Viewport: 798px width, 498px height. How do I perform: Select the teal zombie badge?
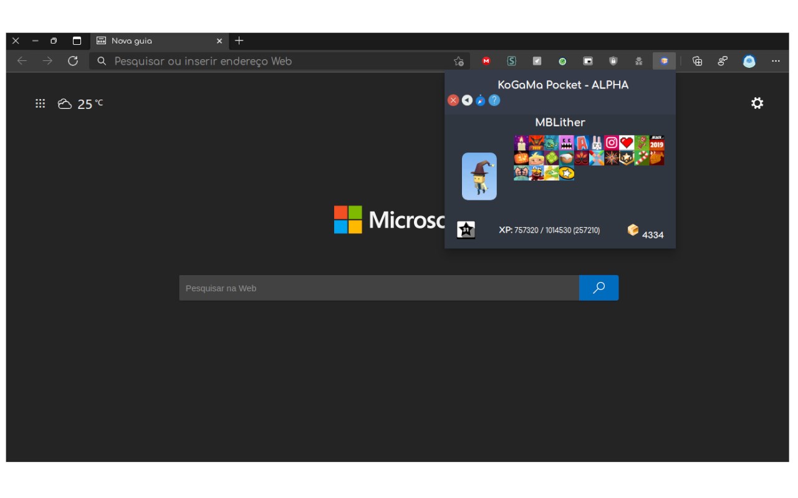[552, 143]
